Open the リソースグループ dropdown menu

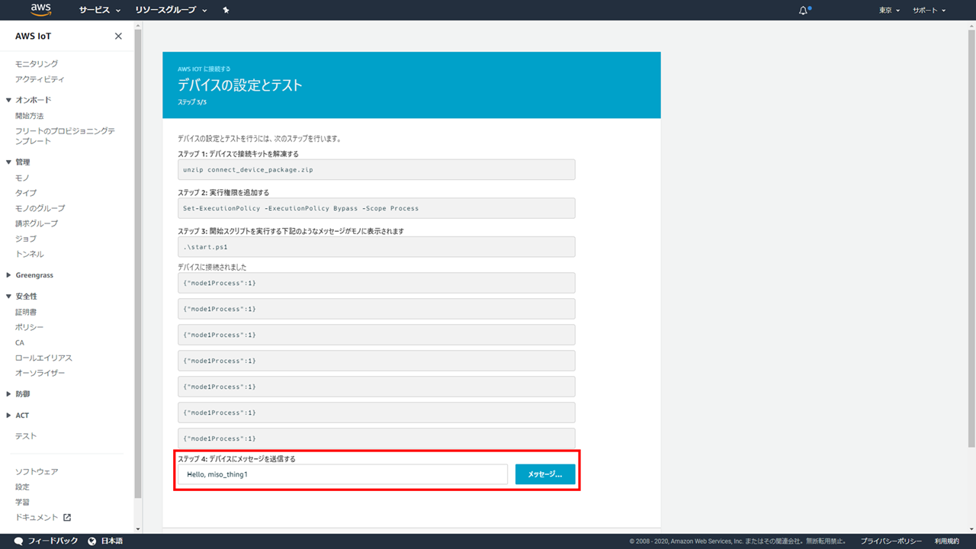[x=171, y=11]
